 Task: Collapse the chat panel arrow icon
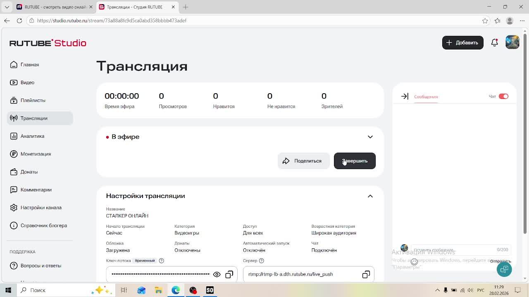[x=405, y=96]
